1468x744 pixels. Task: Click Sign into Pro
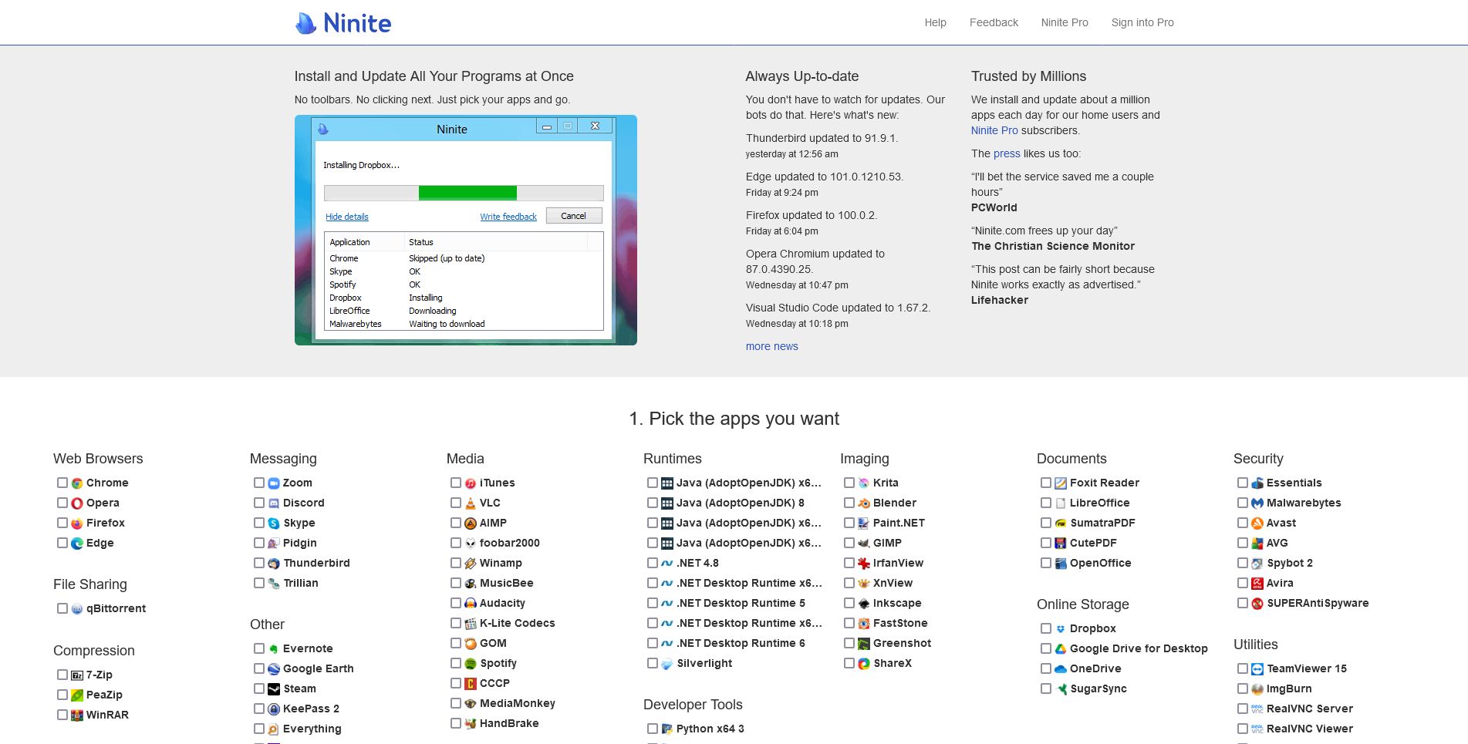(1142, 22)
